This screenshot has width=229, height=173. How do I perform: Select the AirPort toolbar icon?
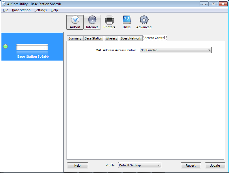75,22
